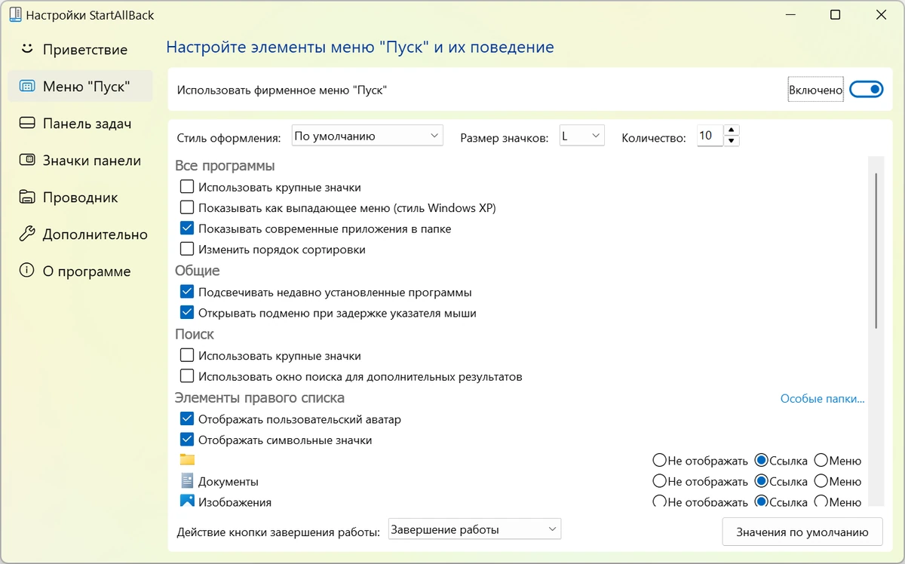Select Меню for Изображения

(821, 501)
